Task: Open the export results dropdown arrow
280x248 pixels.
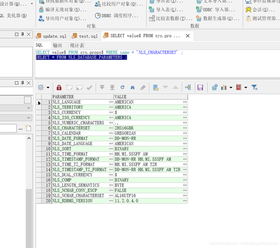Action: tap(246, 87)
